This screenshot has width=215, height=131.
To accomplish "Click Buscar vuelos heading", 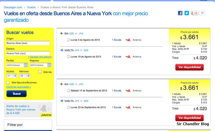I will pos(20,32).
